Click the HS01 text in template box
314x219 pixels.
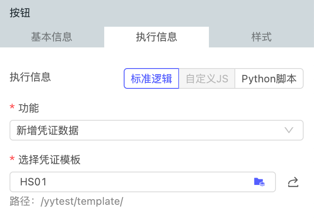tap(33, 182)
